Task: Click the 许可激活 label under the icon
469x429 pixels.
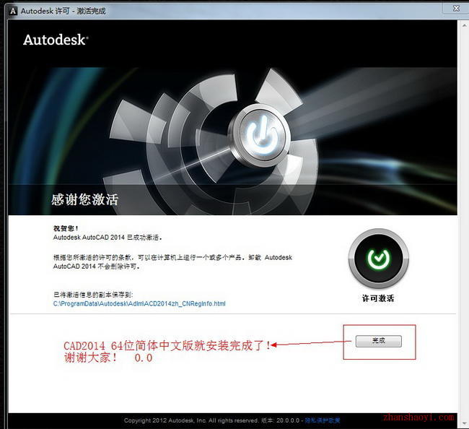Action: (x=378, y=298)
